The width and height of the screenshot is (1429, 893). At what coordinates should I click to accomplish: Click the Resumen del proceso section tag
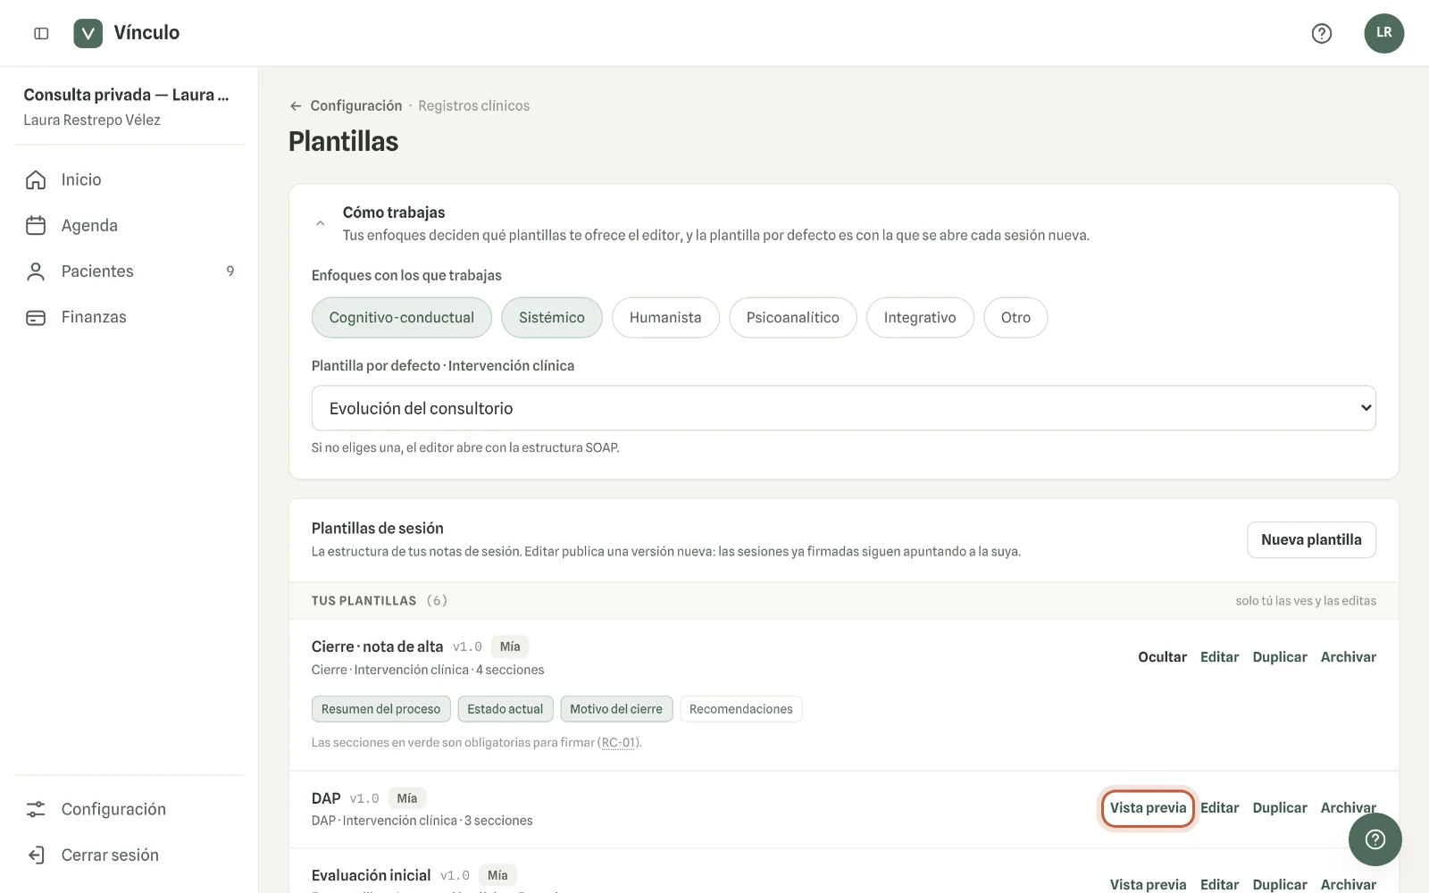point(380,709)
